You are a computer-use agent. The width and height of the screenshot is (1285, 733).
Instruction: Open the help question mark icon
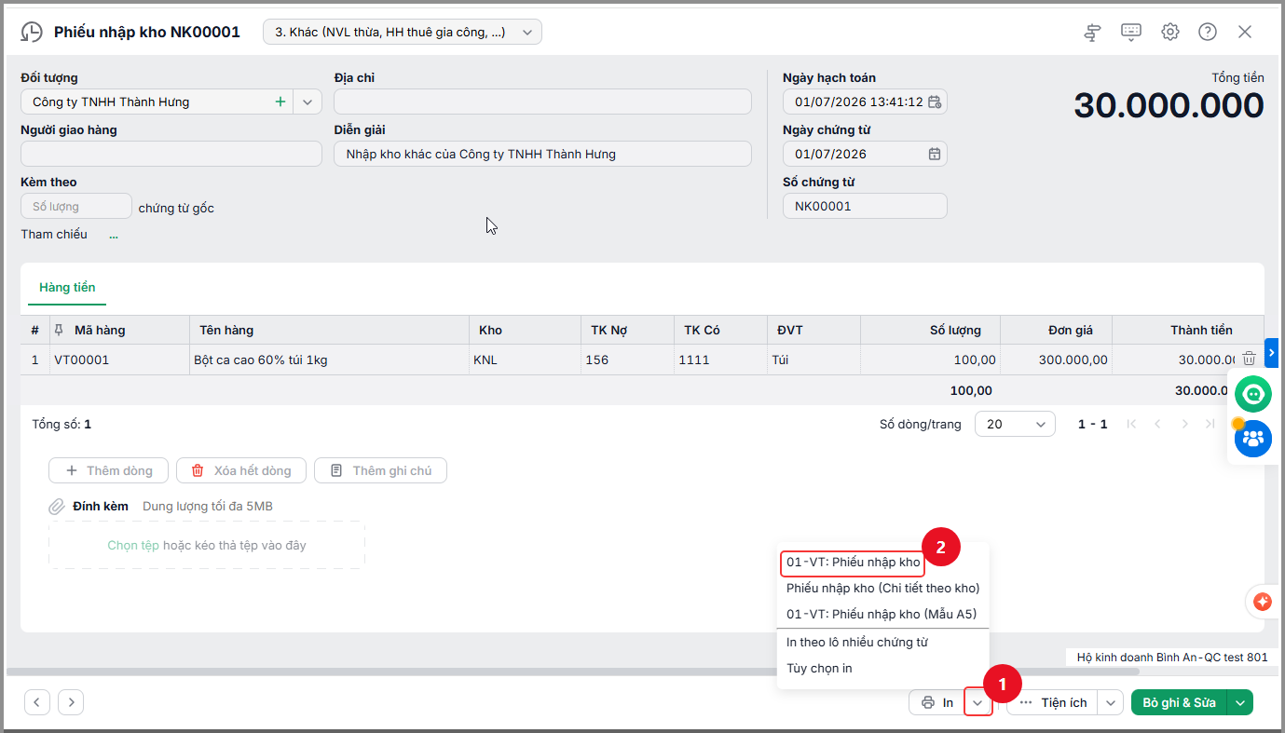point(1208,32)
